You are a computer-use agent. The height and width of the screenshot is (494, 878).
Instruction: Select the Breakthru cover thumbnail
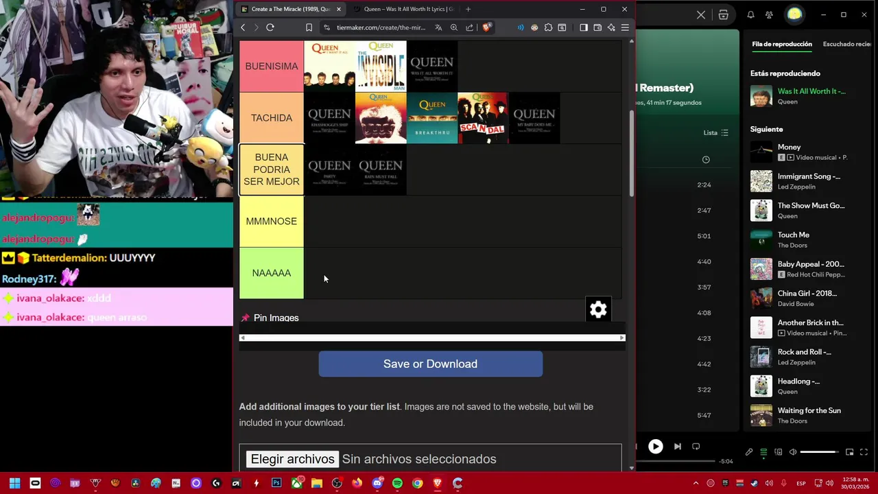432,118
